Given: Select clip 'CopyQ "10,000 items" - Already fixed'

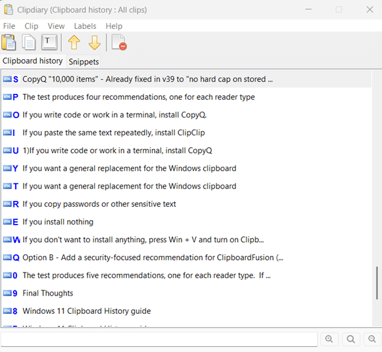Looking at the screenshot, I should point(187,79).
